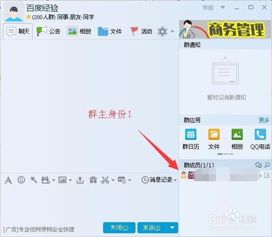Screen dimensions: 272x237
Task: Close the chat window with X
Action: (x=265, y=7)
